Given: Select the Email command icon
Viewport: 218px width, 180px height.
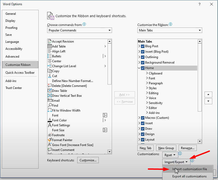Looking at the screenshot, I should [50, 100].
